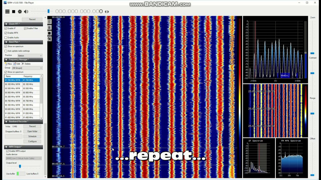Toggle the Enable Filter checkbox
Screen dimensions: 321x180
click(25, 28)
